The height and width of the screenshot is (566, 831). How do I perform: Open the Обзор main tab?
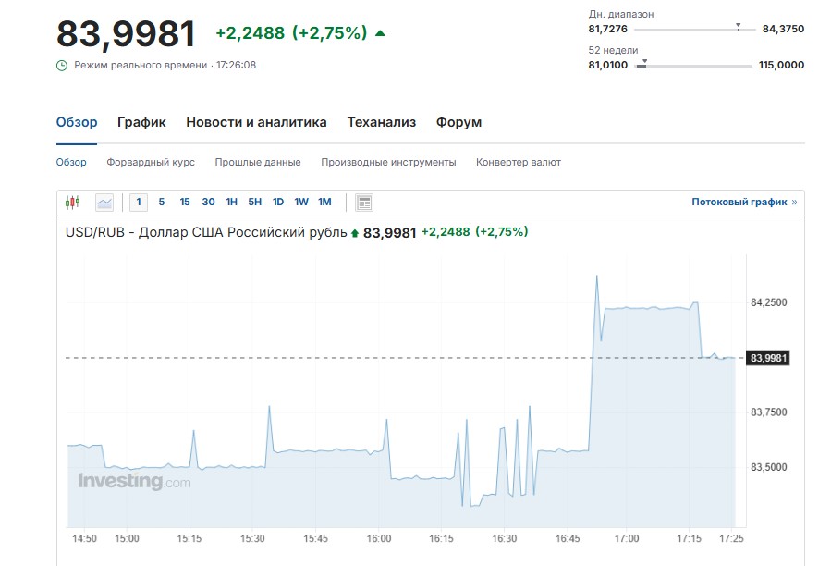coord(77,122)
